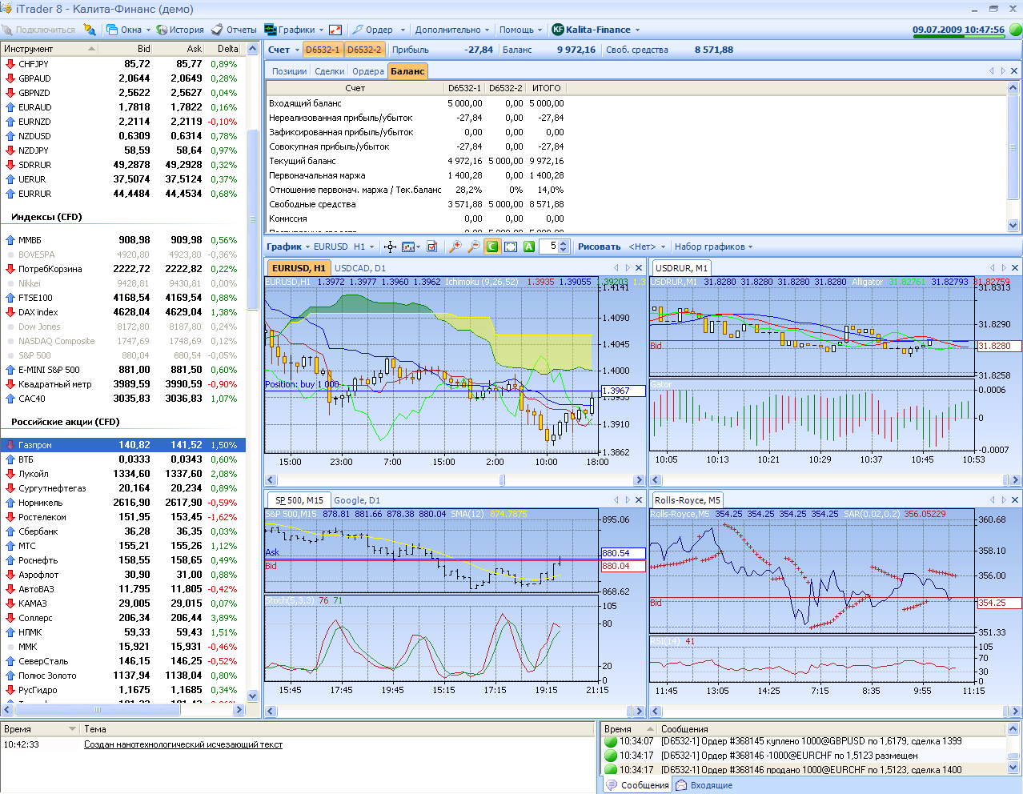
Task: Select the DAX index row
Action: (x=122, y=312)
